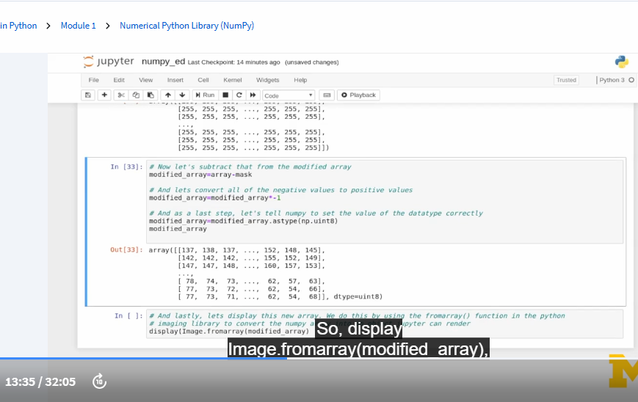This screenshot has height=402, width=638.
Task: Open the Edit menu
Action: tap(119, 80)
